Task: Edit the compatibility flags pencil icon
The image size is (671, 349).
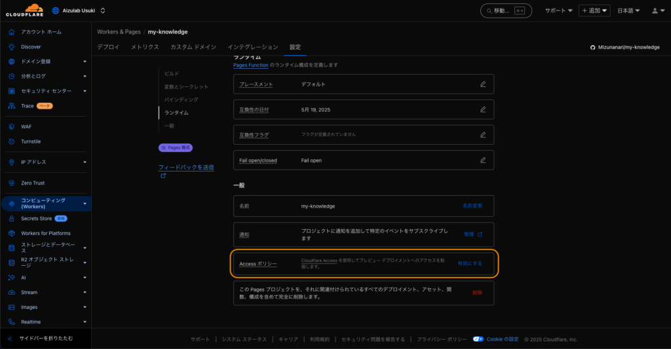Action: point(483,135)
